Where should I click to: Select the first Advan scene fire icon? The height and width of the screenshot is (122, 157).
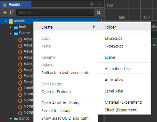pyautogui.click(x=20, y=39)
